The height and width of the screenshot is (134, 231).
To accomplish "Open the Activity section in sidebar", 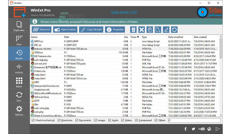I will click(19, 68).
